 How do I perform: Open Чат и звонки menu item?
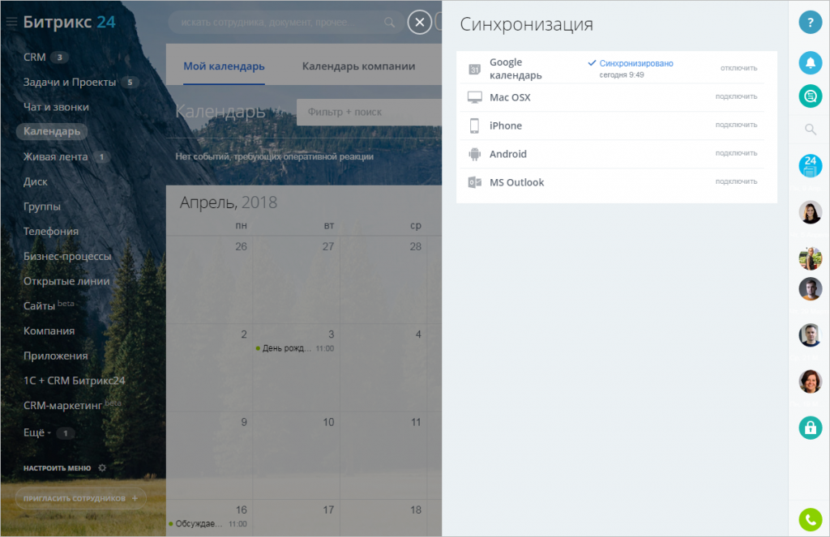coord(56,107)
